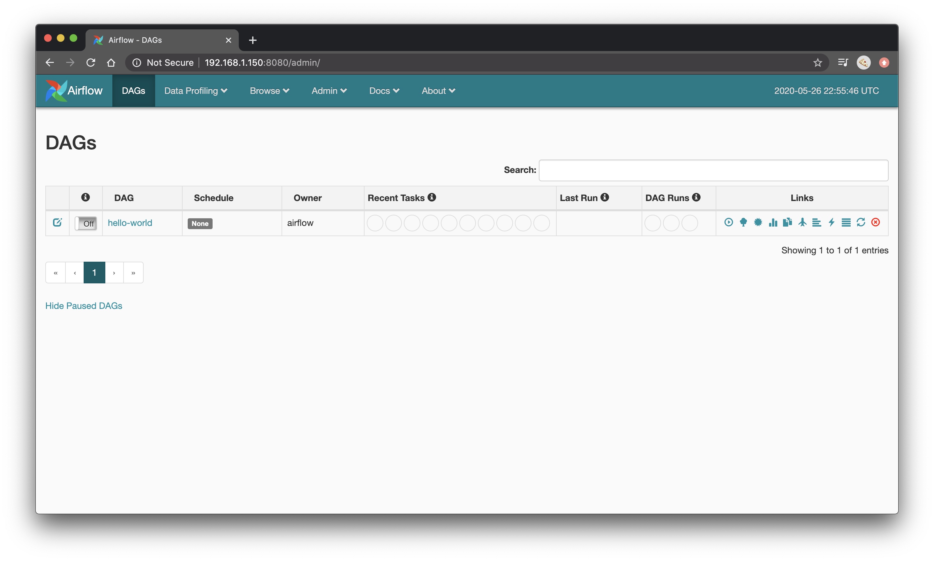Expand the Data Profiling dropdown menu
The width and height of the screenshot is (934, 561).
[x=193, y=91]
